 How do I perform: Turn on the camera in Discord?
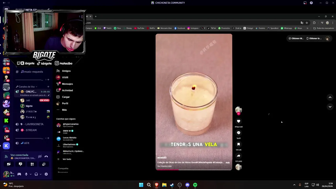tap(9, 164)
